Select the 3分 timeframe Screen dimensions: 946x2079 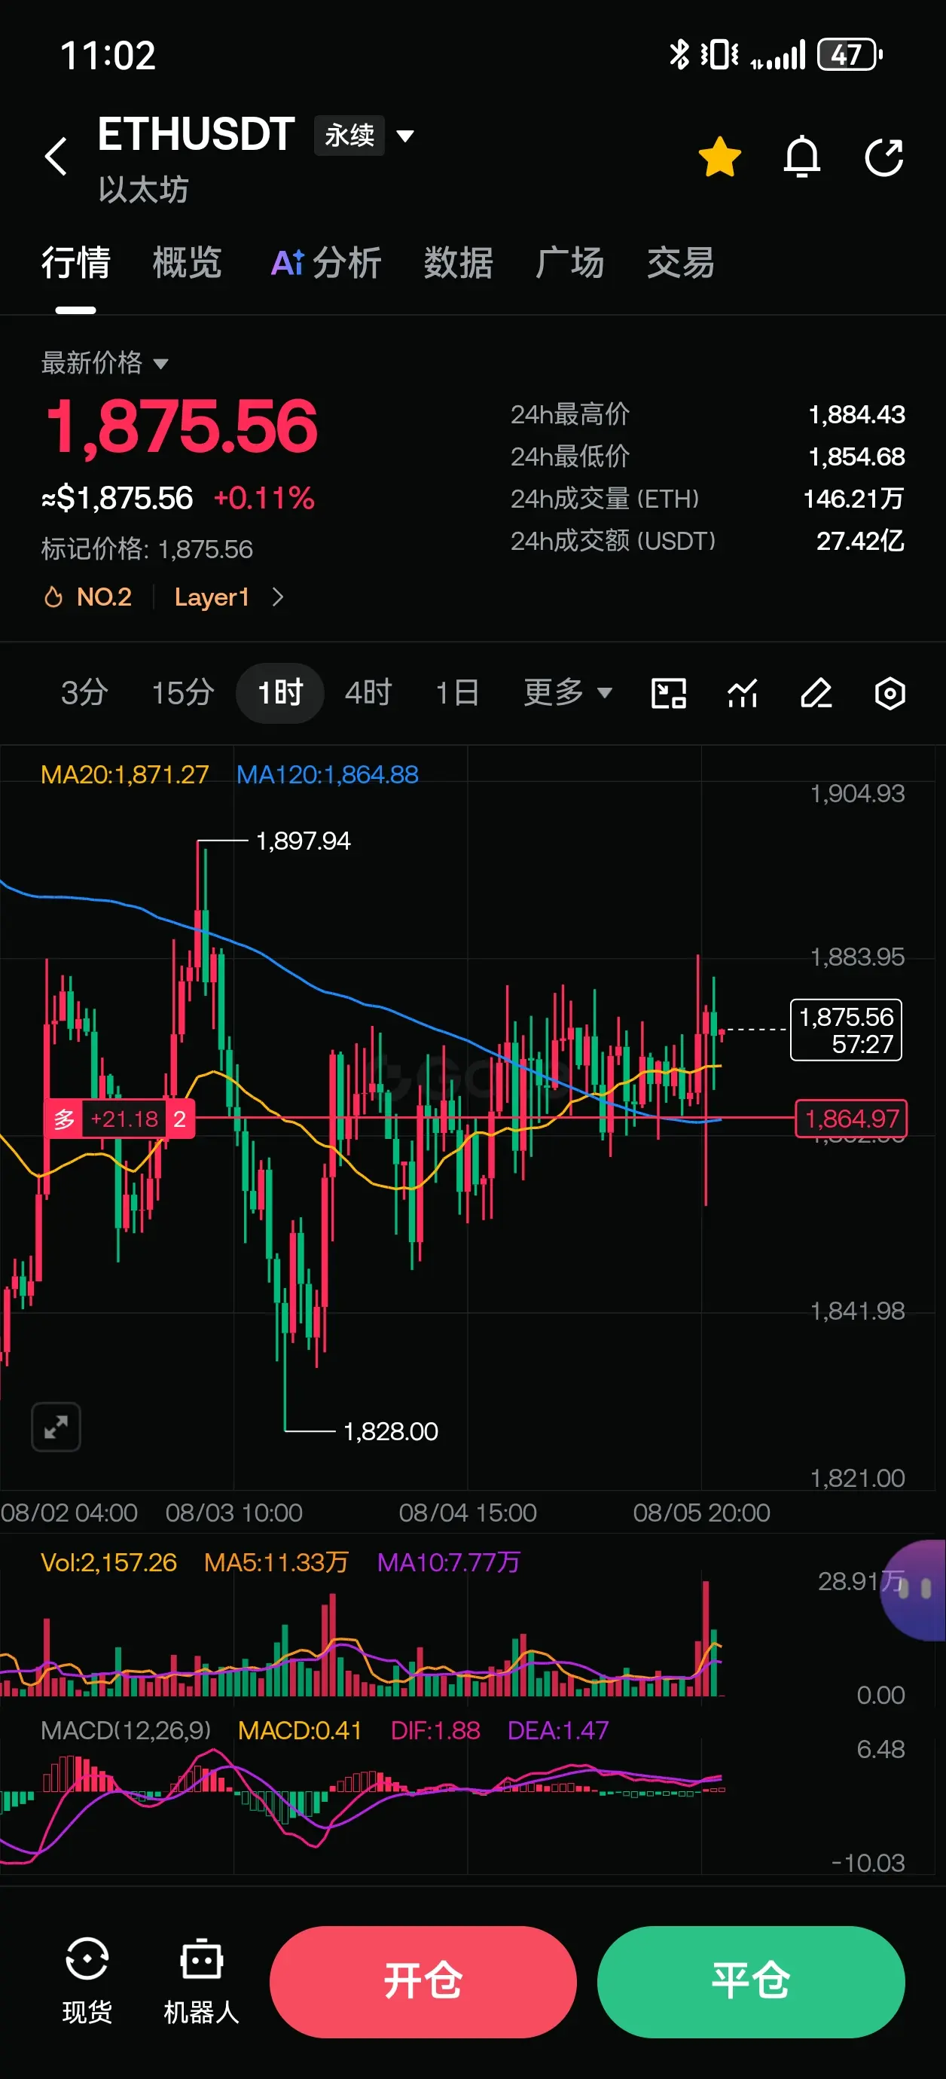click(85, 692)
